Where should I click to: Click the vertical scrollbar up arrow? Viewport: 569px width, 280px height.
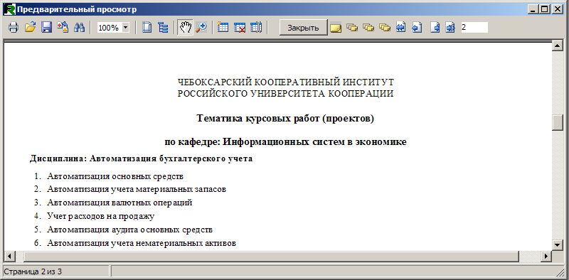557,46
